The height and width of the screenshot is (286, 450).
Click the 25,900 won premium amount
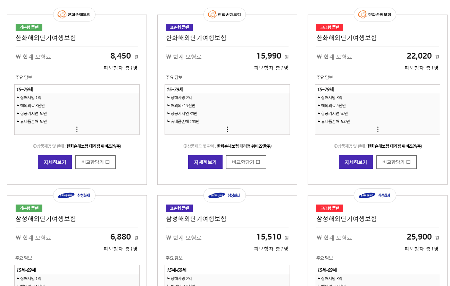click(419, 237)
